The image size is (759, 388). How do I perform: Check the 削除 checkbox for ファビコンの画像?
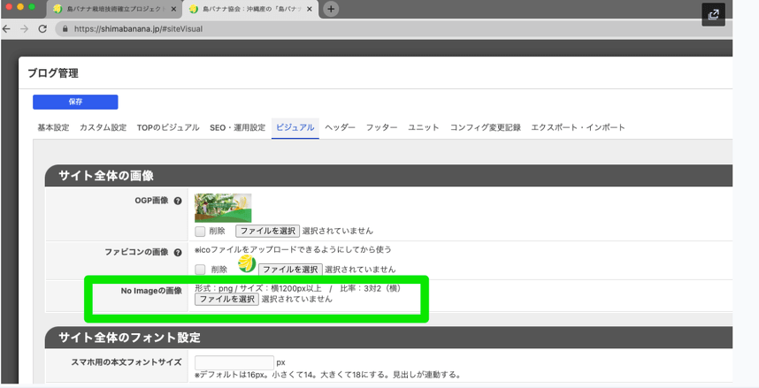coord(200,270)
